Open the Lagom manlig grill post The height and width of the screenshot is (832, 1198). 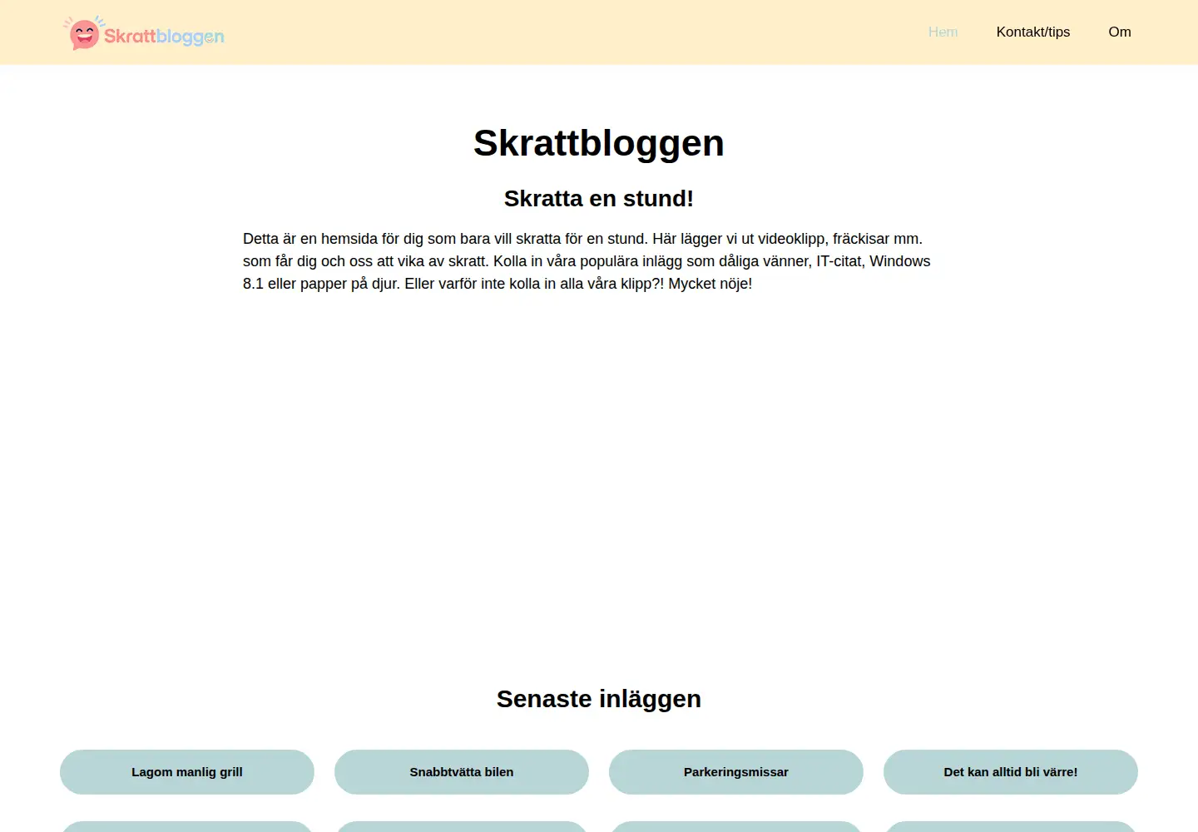click(187, 772)
